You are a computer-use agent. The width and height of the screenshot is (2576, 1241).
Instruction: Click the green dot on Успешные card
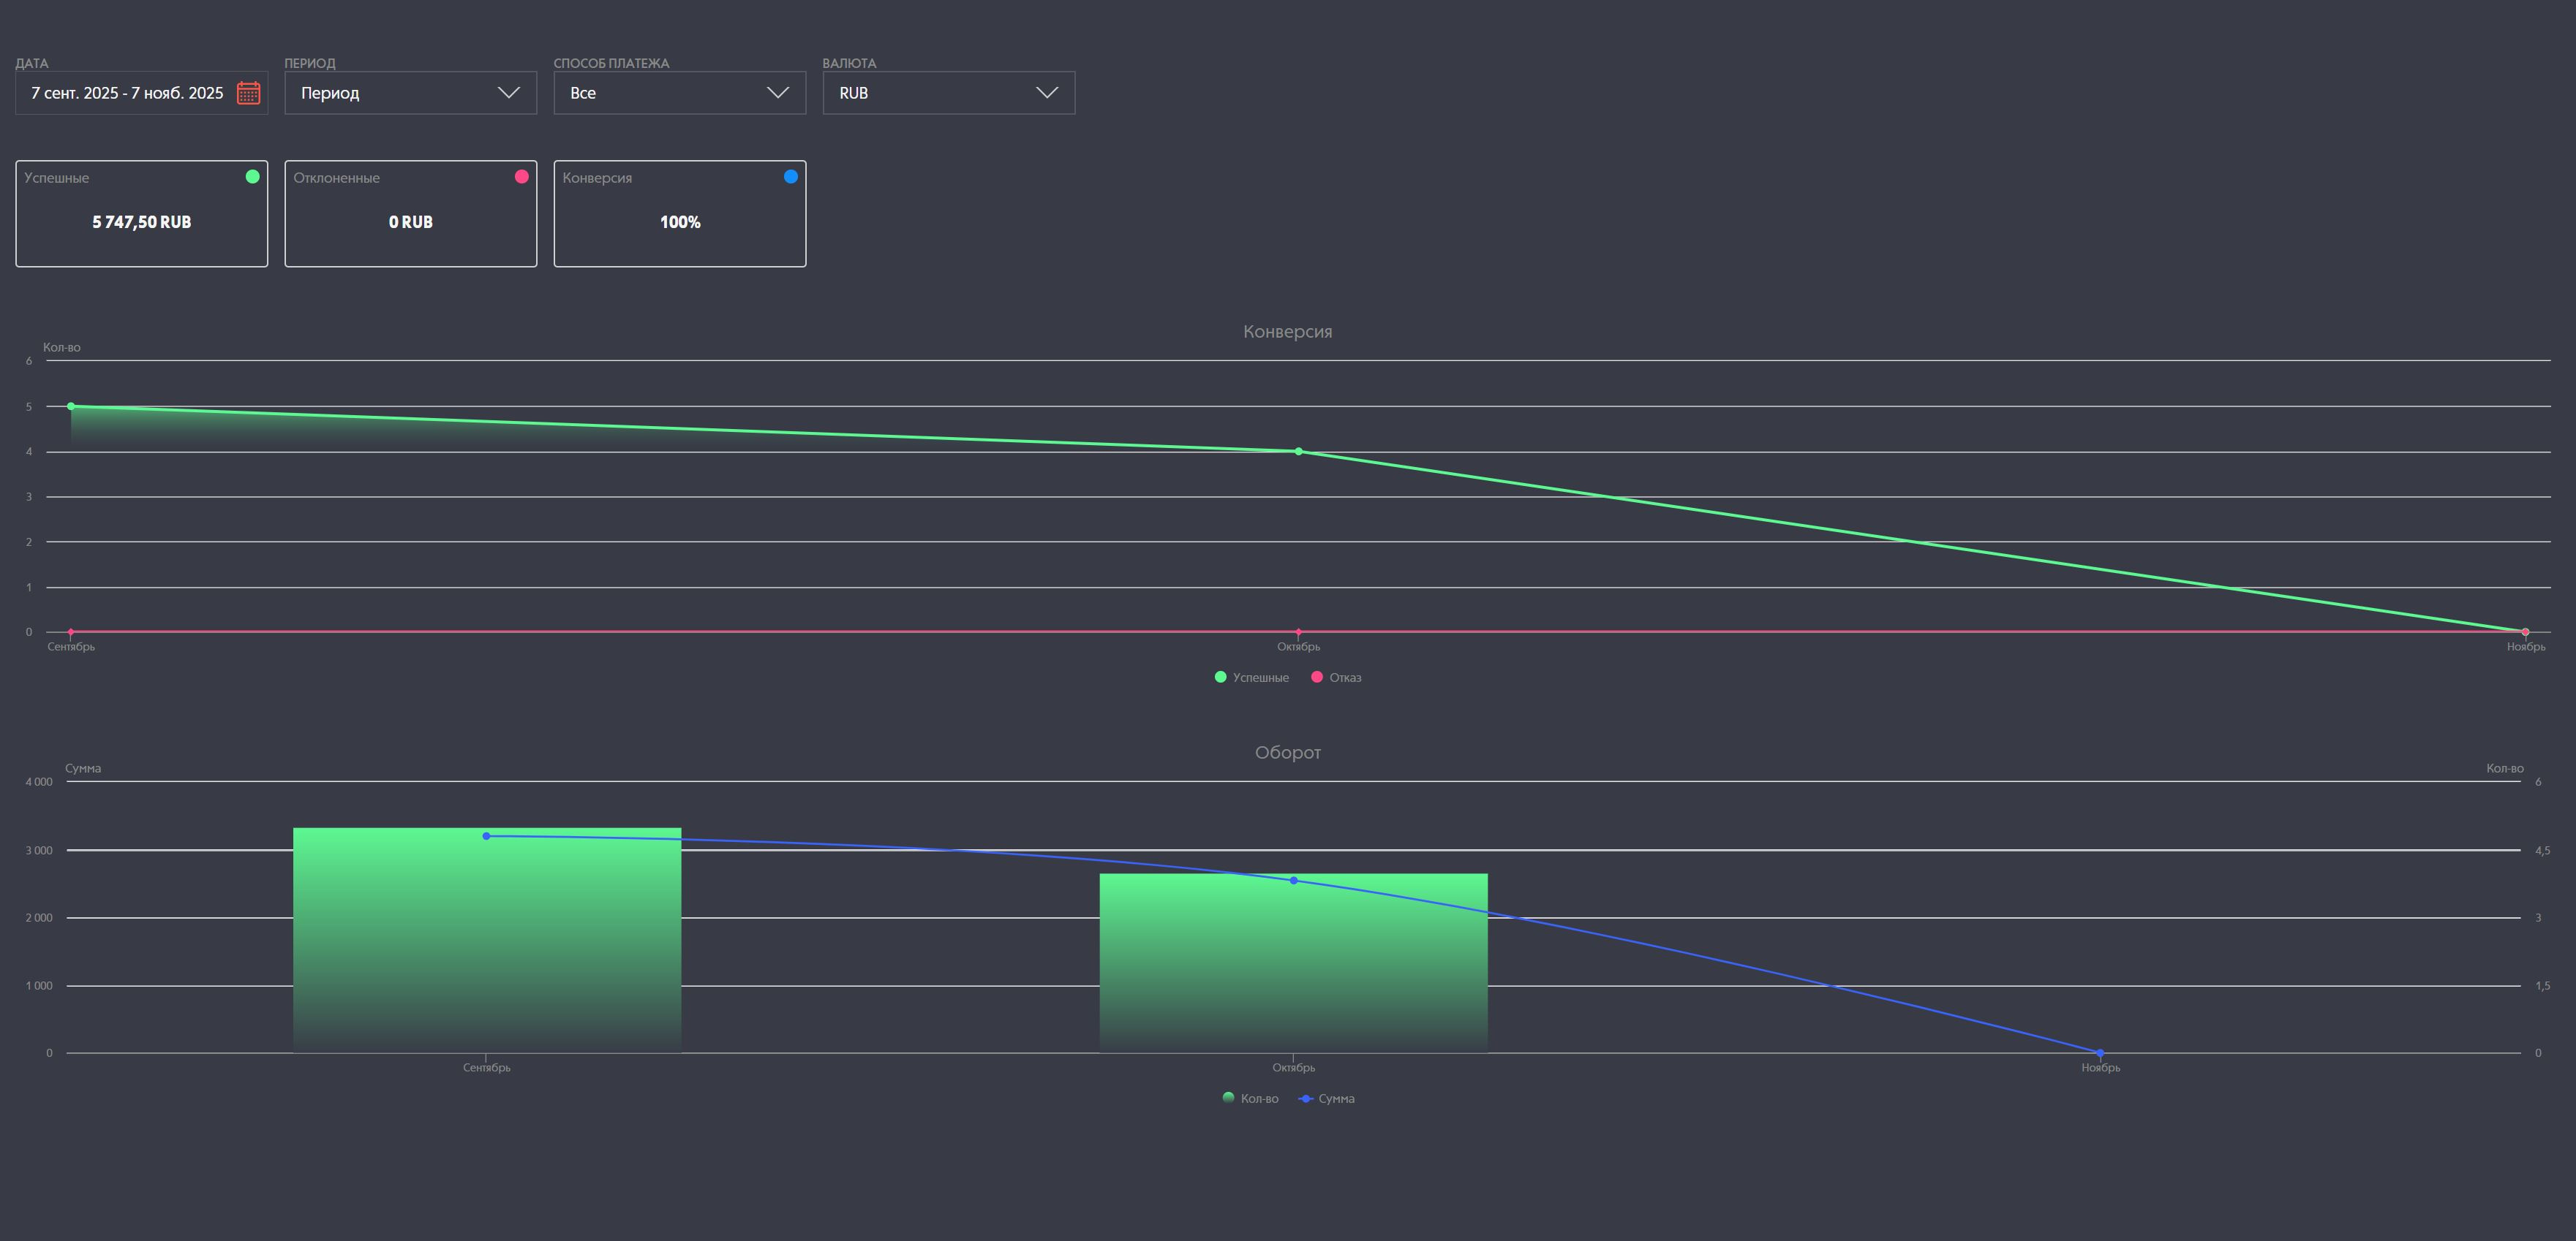point(252,177)
